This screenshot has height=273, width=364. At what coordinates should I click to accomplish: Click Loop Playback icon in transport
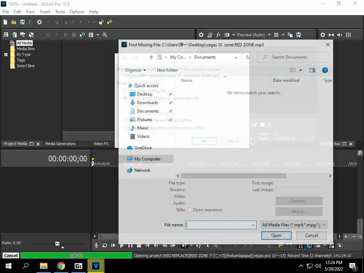(105, 245)
